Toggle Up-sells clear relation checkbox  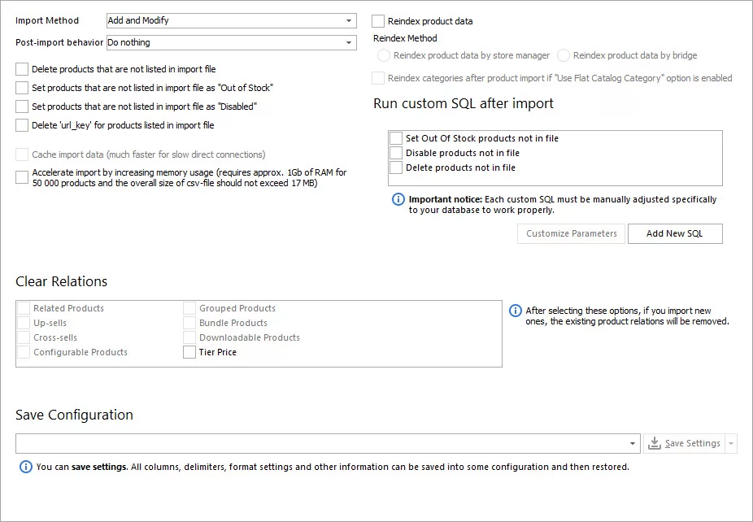(x=24, y=323)
